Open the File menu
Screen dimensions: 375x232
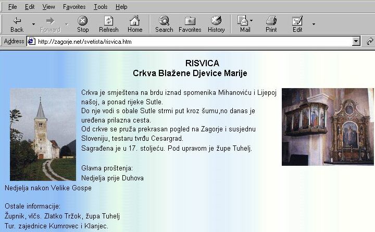[12, 7]
